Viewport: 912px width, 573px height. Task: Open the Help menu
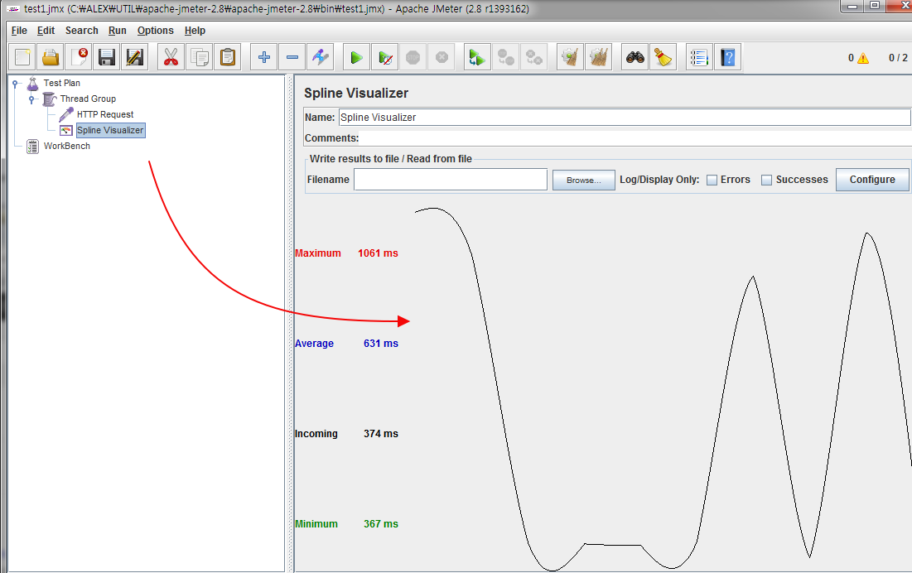coord(195,30)
